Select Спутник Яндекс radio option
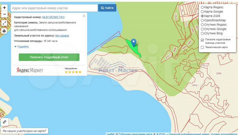 202,25
